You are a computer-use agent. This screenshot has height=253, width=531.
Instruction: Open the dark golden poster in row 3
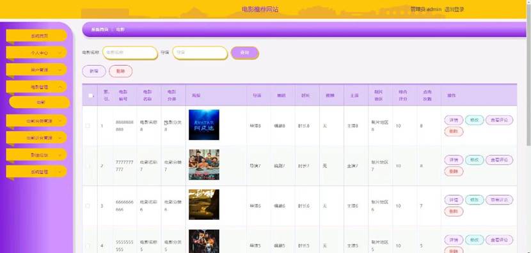pyautogui.click(x=204, y=204)
